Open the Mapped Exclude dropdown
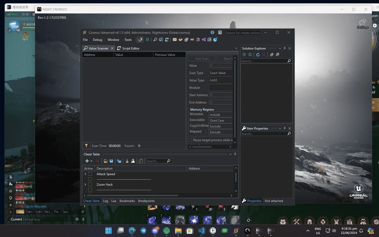 221,132
